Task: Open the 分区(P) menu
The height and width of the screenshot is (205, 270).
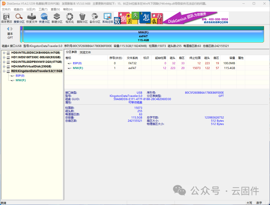Action: (31, 9)
